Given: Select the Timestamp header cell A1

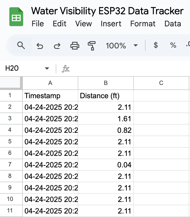Looking at the screenshot, I should [x=50, y=96].
